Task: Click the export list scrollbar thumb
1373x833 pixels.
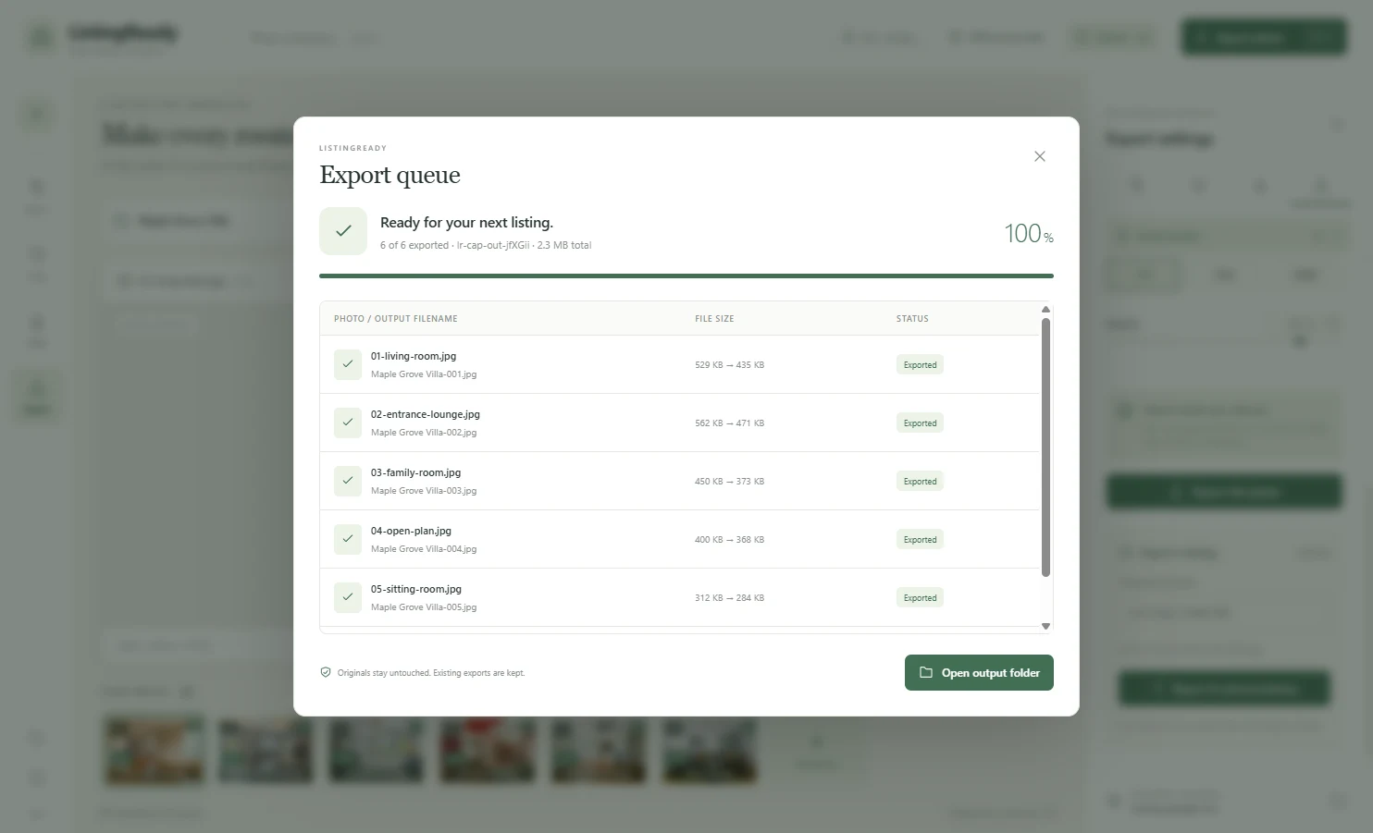Action: tap(1046, 447)
